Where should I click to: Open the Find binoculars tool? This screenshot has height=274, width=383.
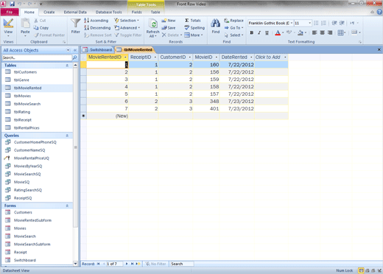pyautogui.click(x=216, y=24)
